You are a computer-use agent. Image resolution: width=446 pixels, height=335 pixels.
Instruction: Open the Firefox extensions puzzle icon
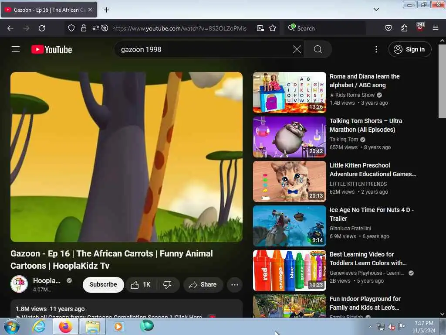point(404,28)
